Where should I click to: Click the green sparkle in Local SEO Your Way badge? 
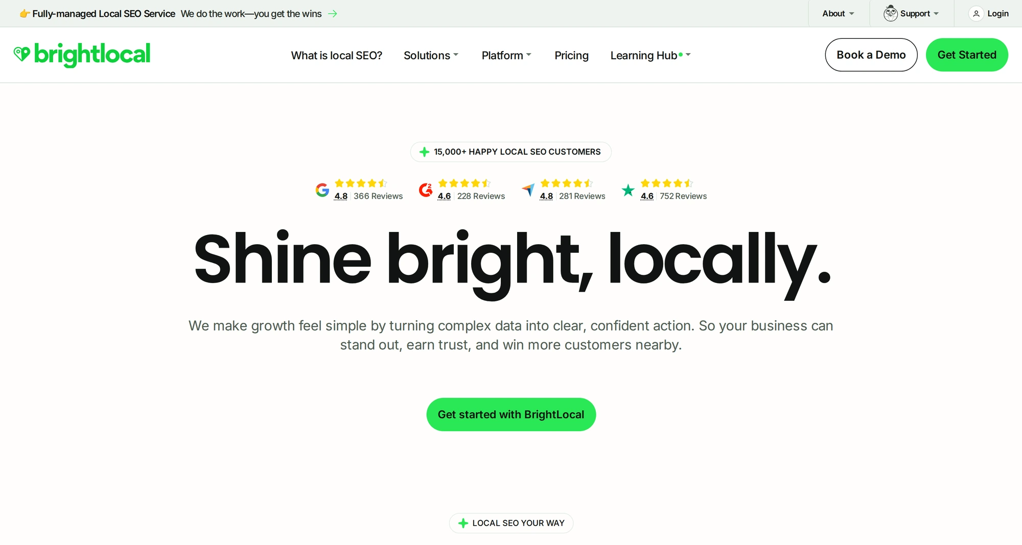click(x=463, y=523)
